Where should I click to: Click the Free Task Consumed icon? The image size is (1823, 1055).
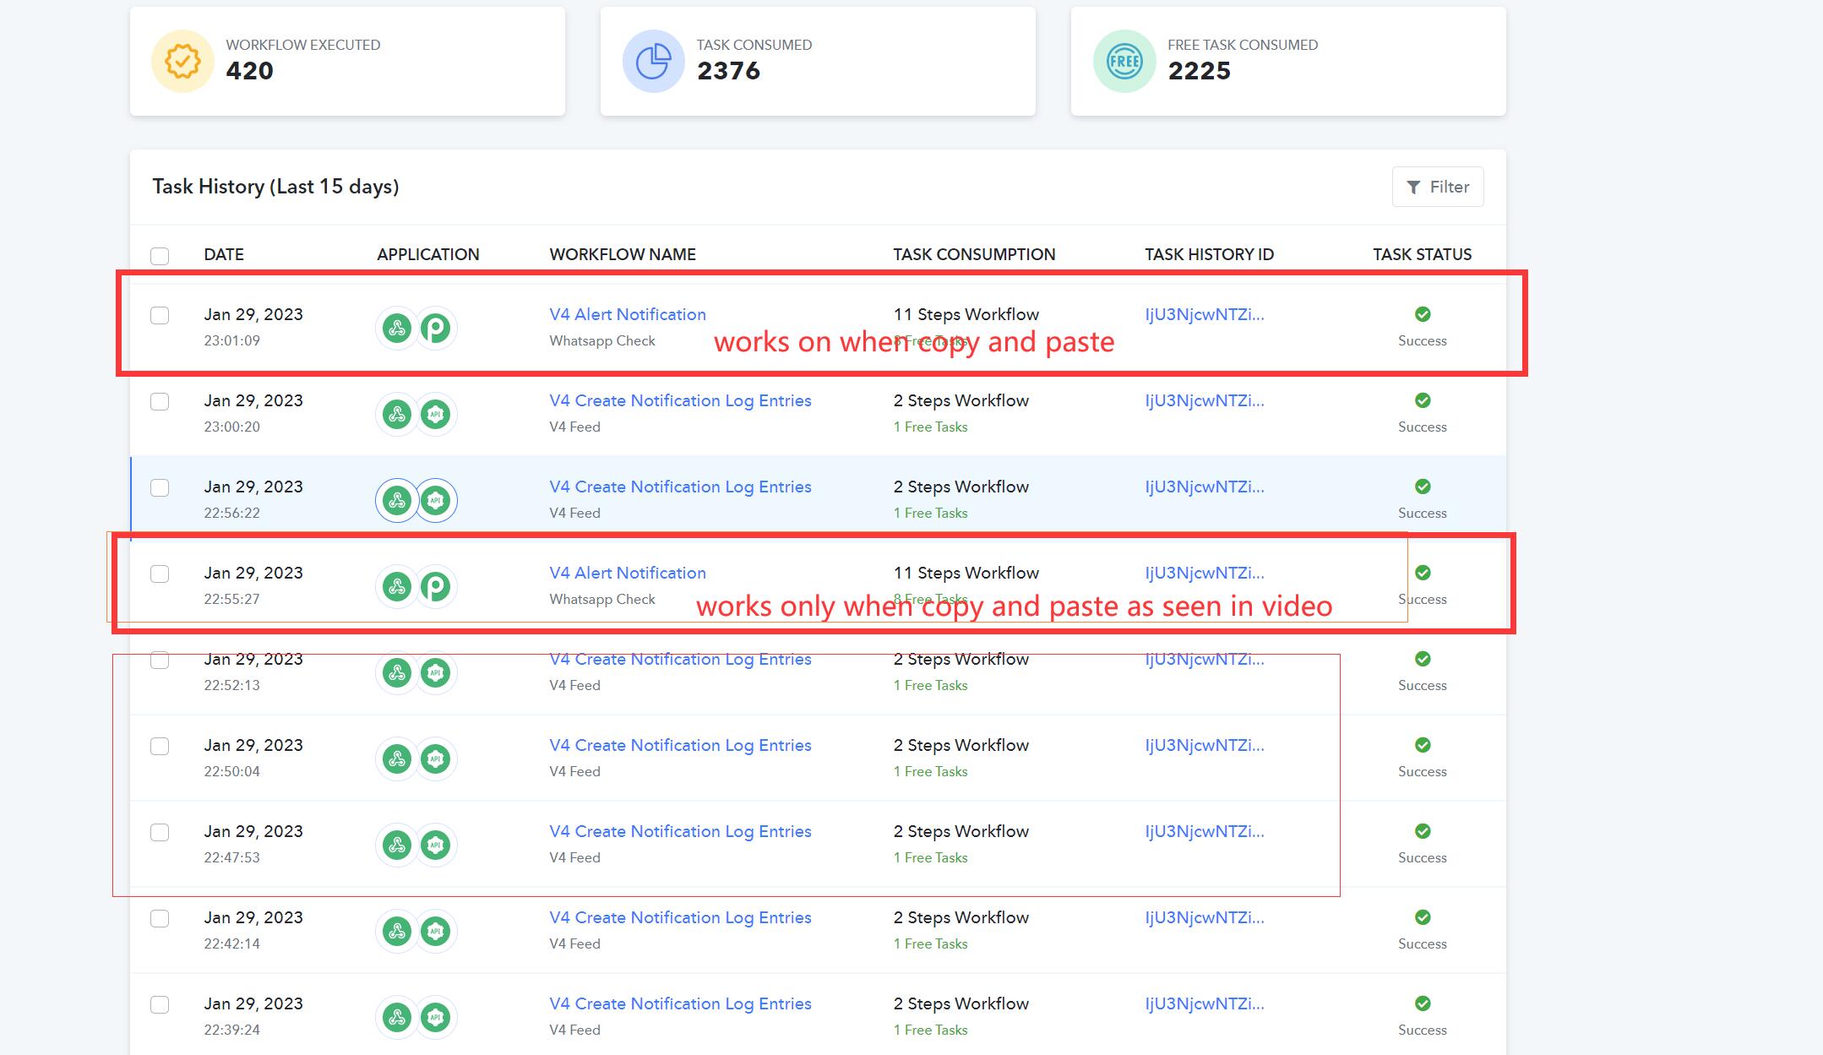[1124, 61]
